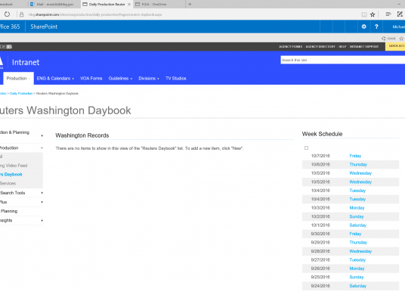
Task: Open the VOA Forms menu item
Action: (x=91, y=79)
